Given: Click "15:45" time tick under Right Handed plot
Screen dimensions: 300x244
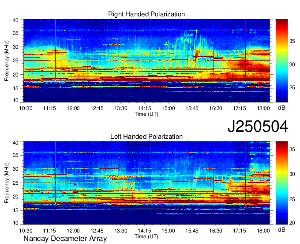Looking at the screenshot, I should 192,108.
